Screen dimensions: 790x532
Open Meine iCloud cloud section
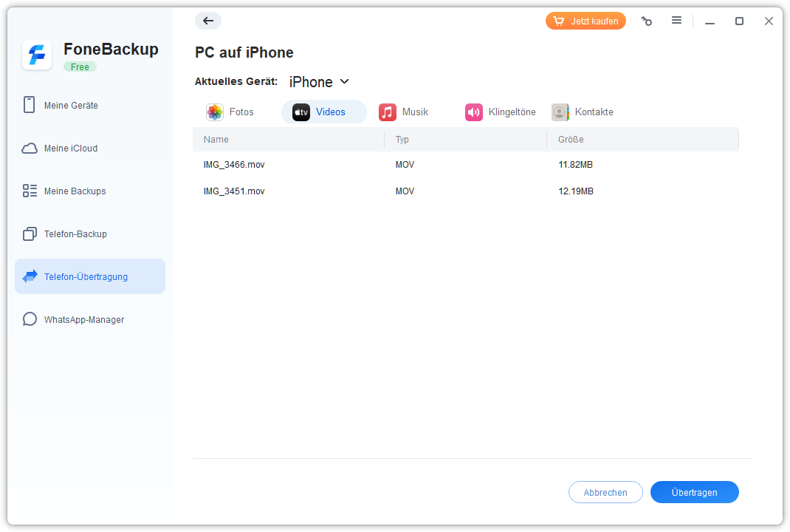71,149
